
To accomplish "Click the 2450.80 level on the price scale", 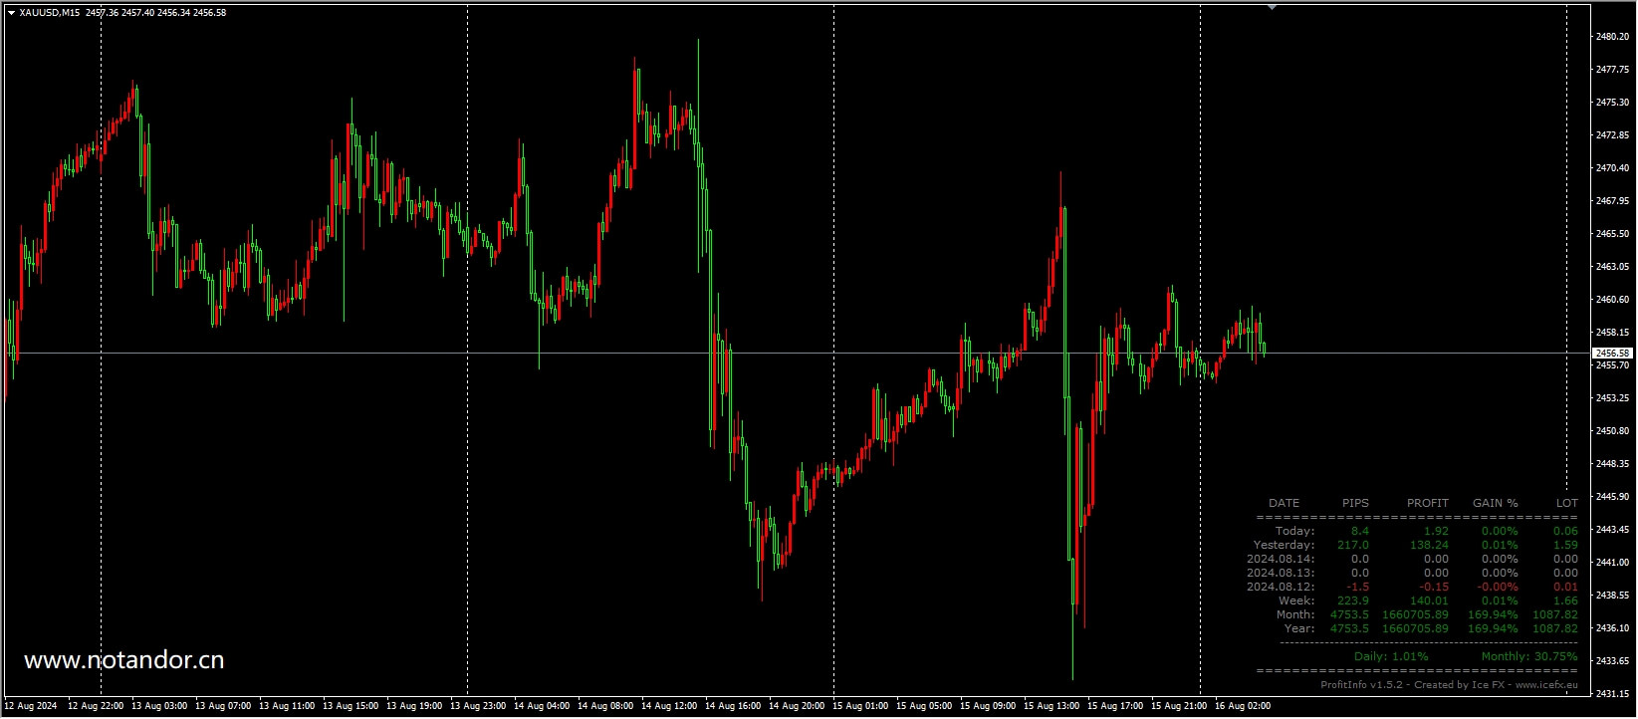I will coord(1612,431).
